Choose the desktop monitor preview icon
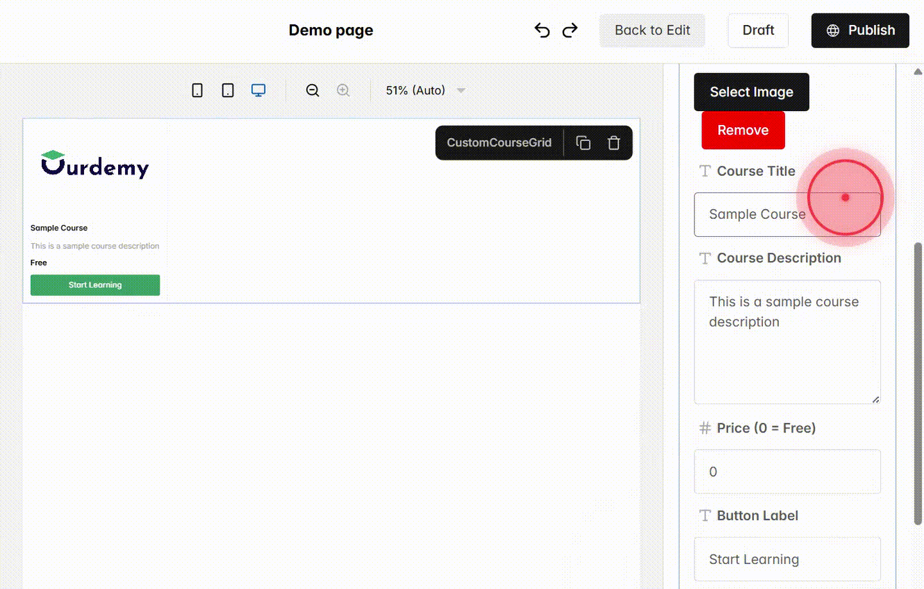 258,90
